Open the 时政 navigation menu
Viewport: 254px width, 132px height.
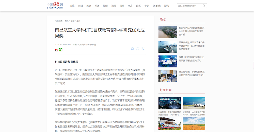click(x=72, y=6)
